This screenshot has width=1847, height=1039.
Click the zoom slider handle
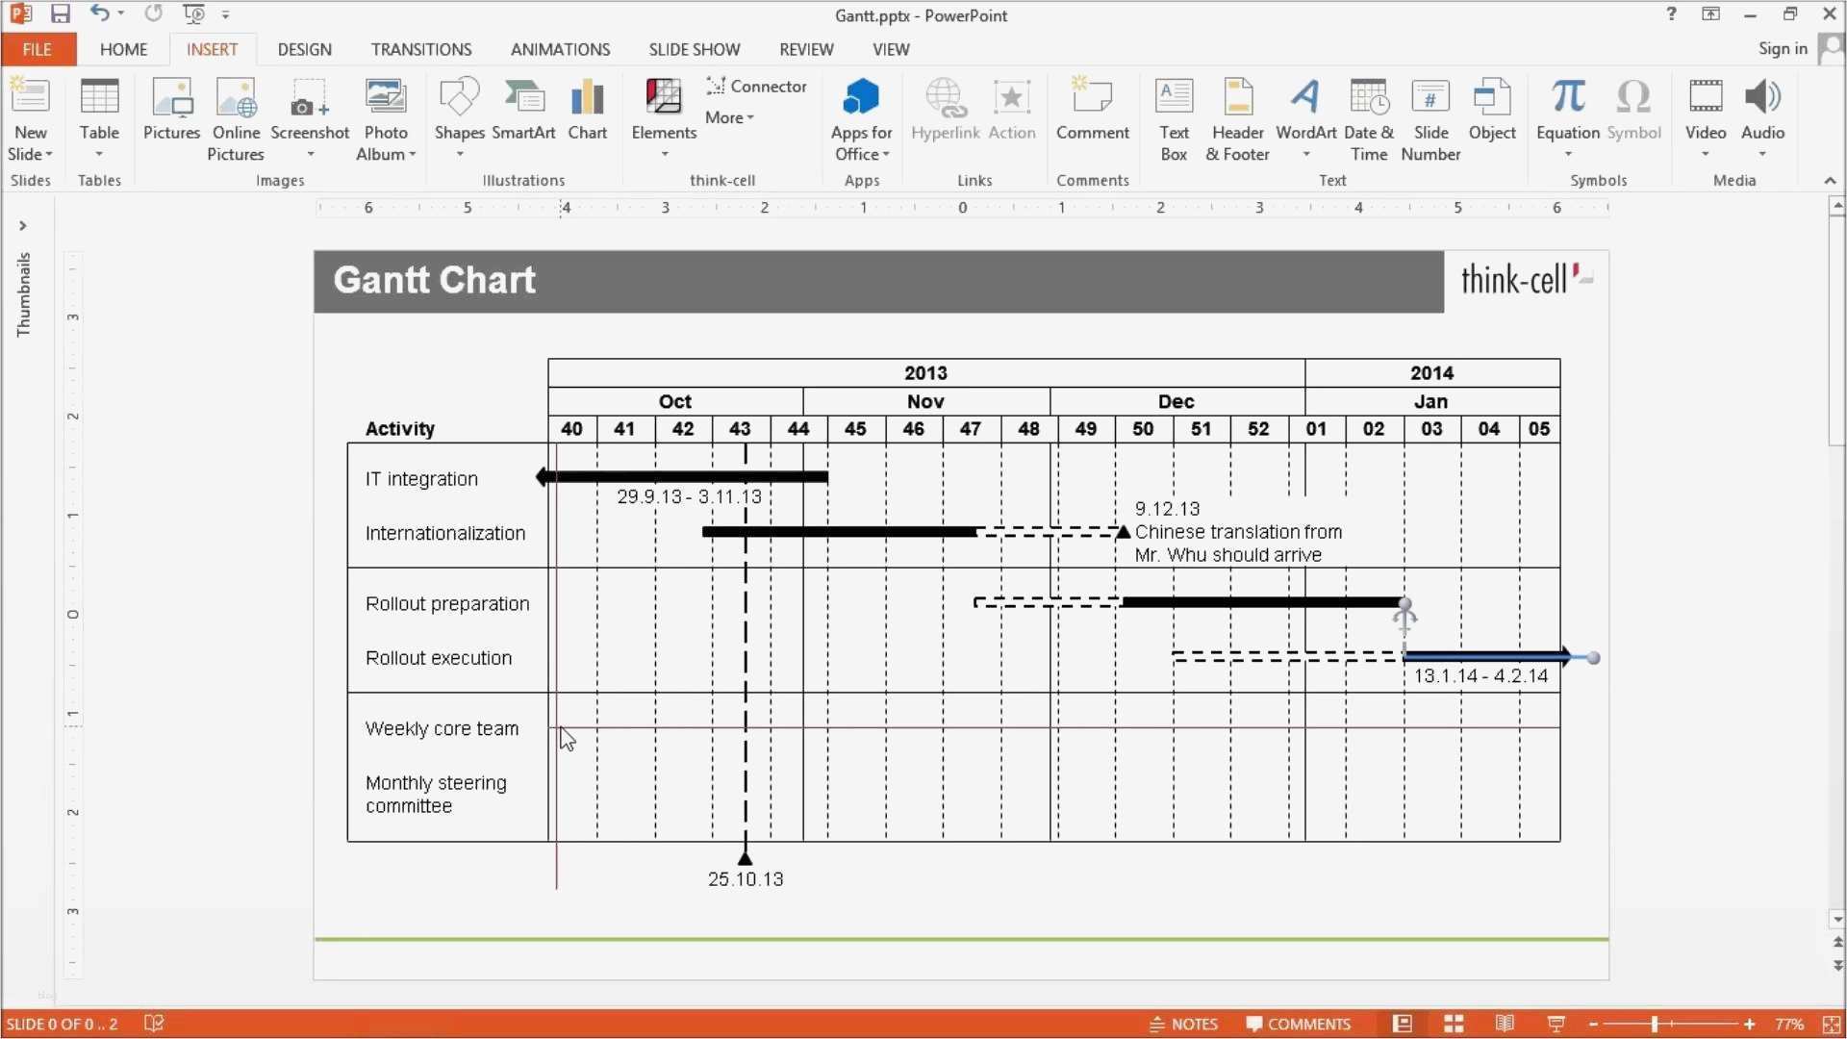click(x=1655, y=1024)
